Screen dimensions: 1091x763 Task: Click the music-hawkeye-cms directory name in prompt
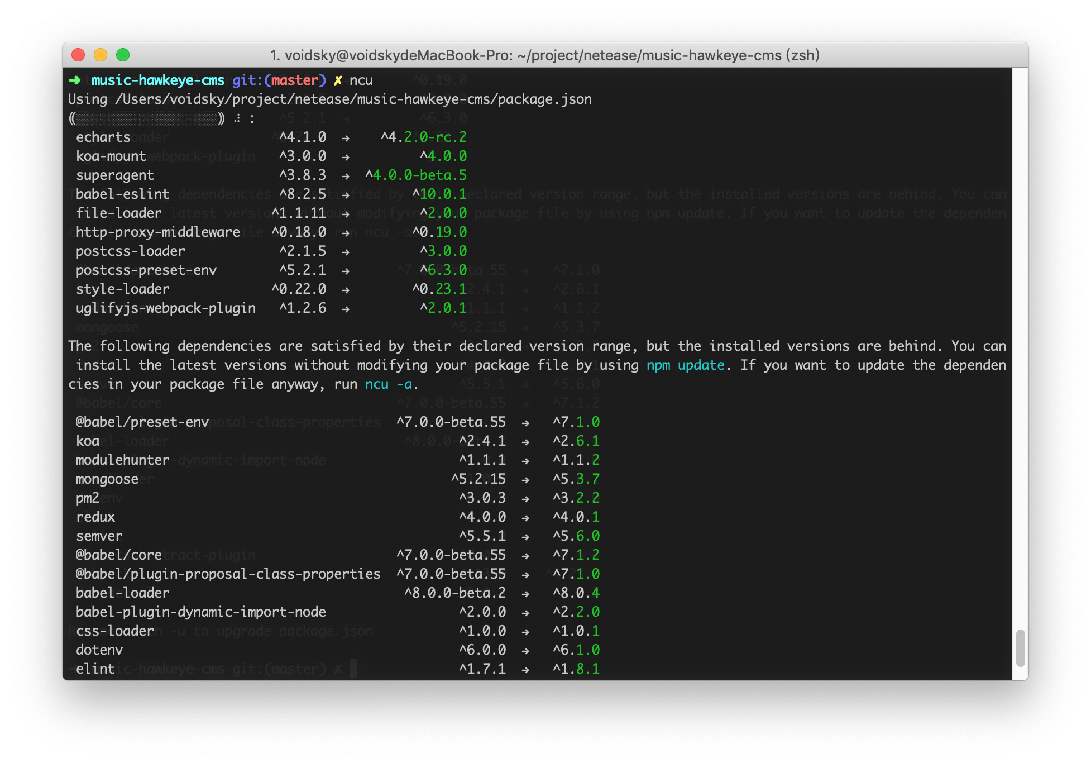tap(158, 80)
